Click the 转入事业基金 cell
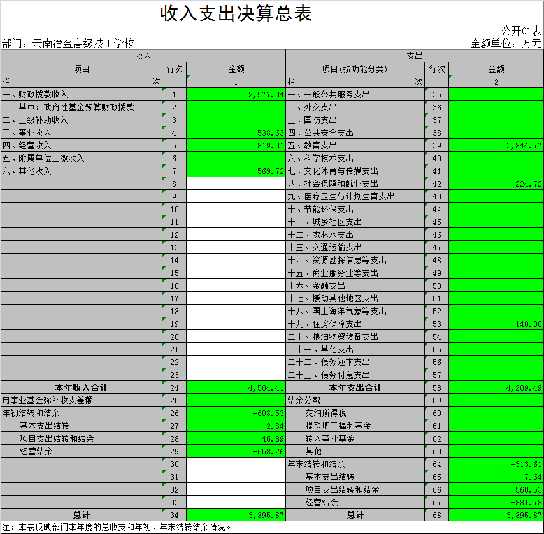The width and height of the screenshot is (544, 534). (355, 438)
